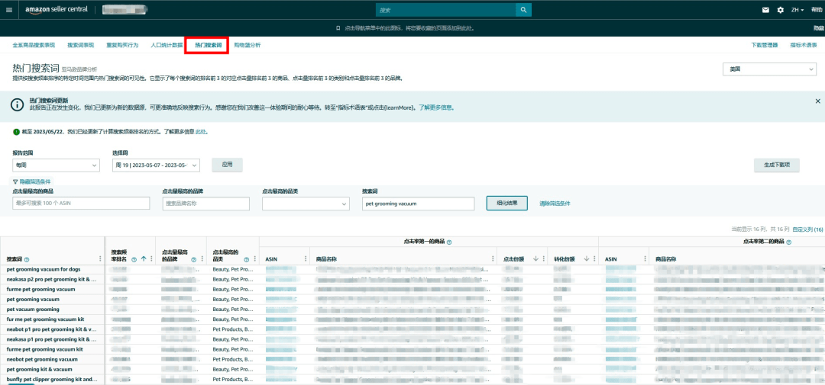Open the 报告范围 每周 dropdown
Image resolution: width=825 pixels, height=385 pixels.
pos(56,165)
